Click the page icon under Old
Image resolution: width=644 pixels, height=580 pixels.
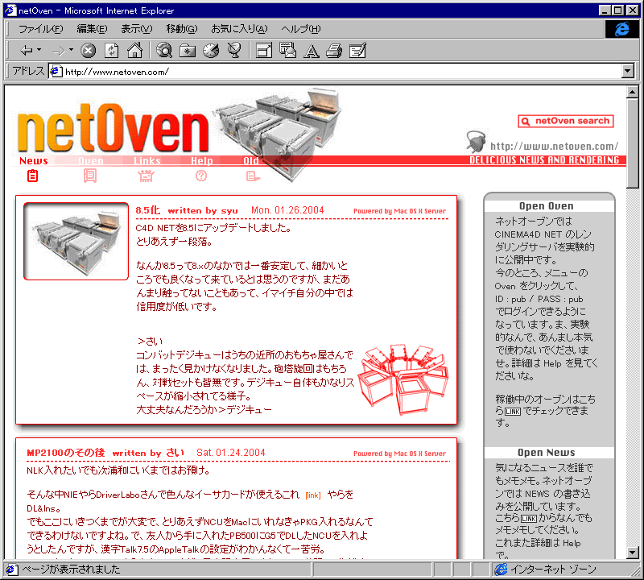pyautogui.click(x=253, y=176)
